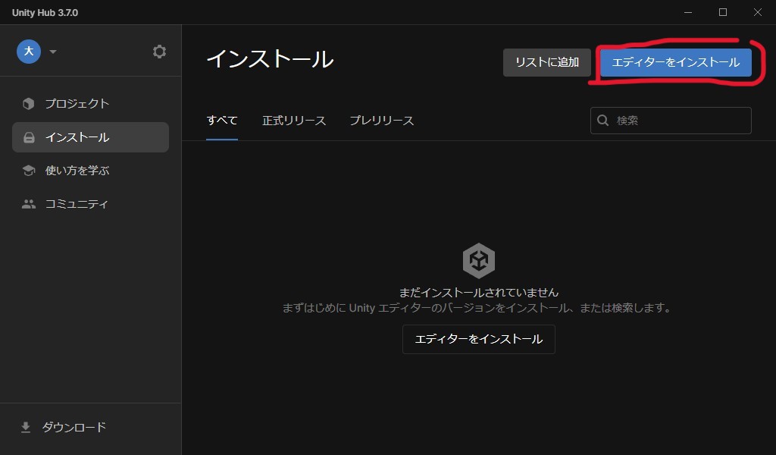This screenshot has height=455, width=776.
Task: Open the プロジェクト section in the sidebar
Action: 76,104
